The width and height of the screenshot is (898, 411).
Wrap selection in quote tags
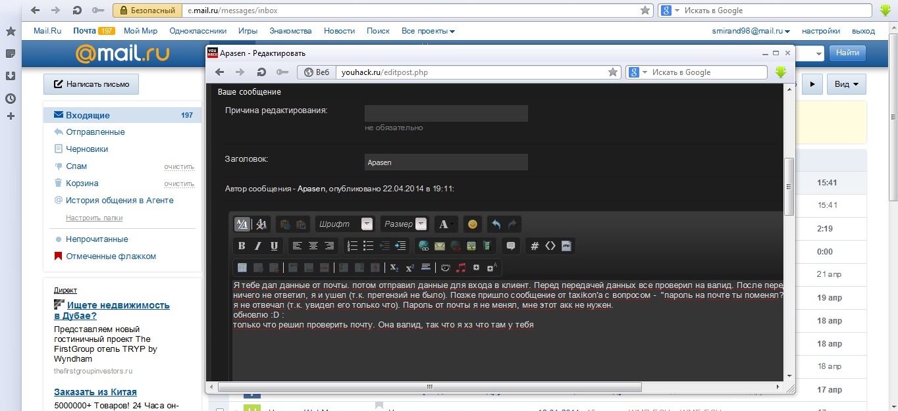(510, 246)
